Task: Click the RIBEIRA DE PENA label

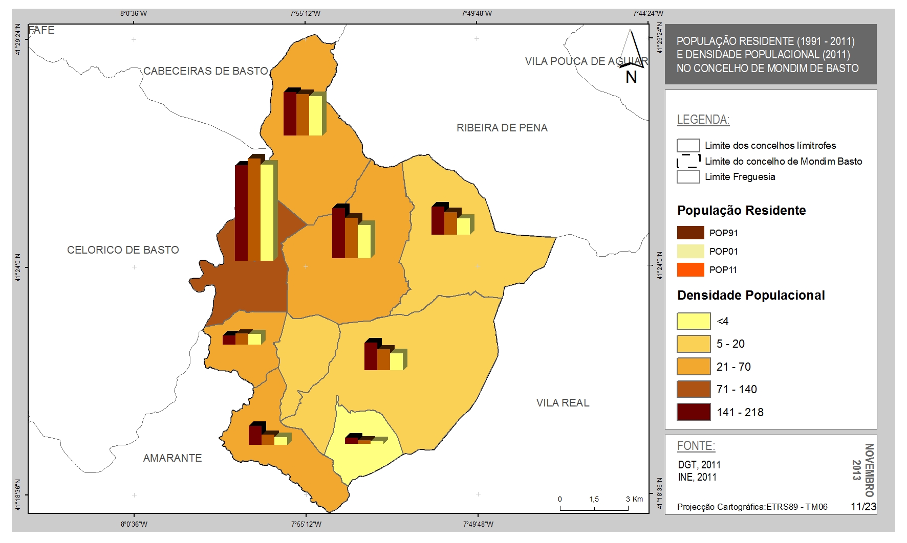Action: (x=502, y=128)
